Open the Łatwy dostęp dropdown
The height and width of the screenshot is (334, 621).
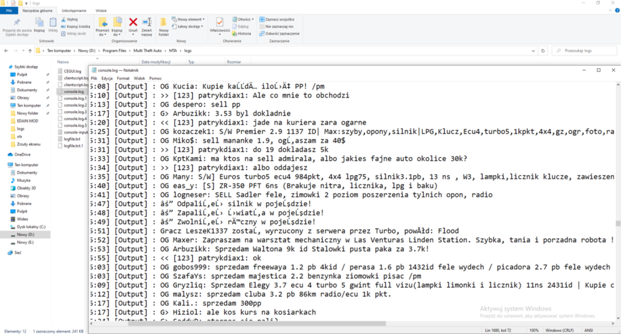(188, 27)
